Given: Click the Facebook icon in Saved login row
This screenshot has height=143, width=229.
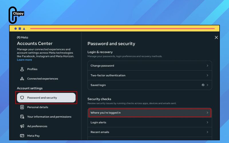Looking at the screenshot, I should [x=203, y=85].
